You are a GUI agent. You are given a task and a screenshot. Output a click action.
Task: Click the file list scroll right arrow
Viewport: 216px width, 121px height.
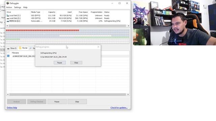click(128, 94)
